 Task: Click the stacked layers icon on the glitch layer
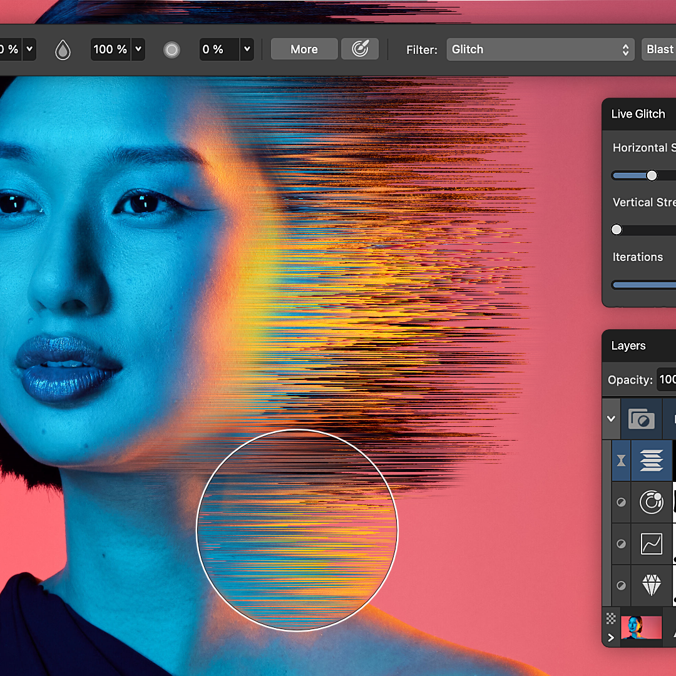[652, 461]
